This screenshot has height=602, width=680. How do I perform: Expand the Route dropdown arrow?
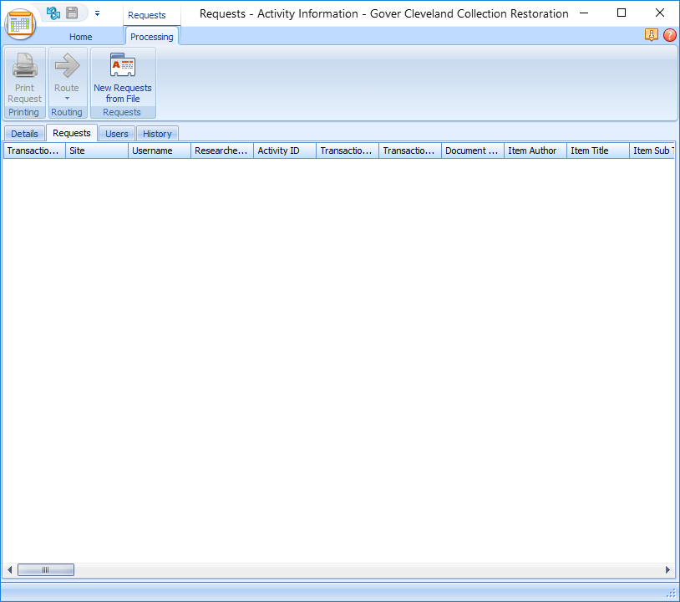[x=67, y=99]
